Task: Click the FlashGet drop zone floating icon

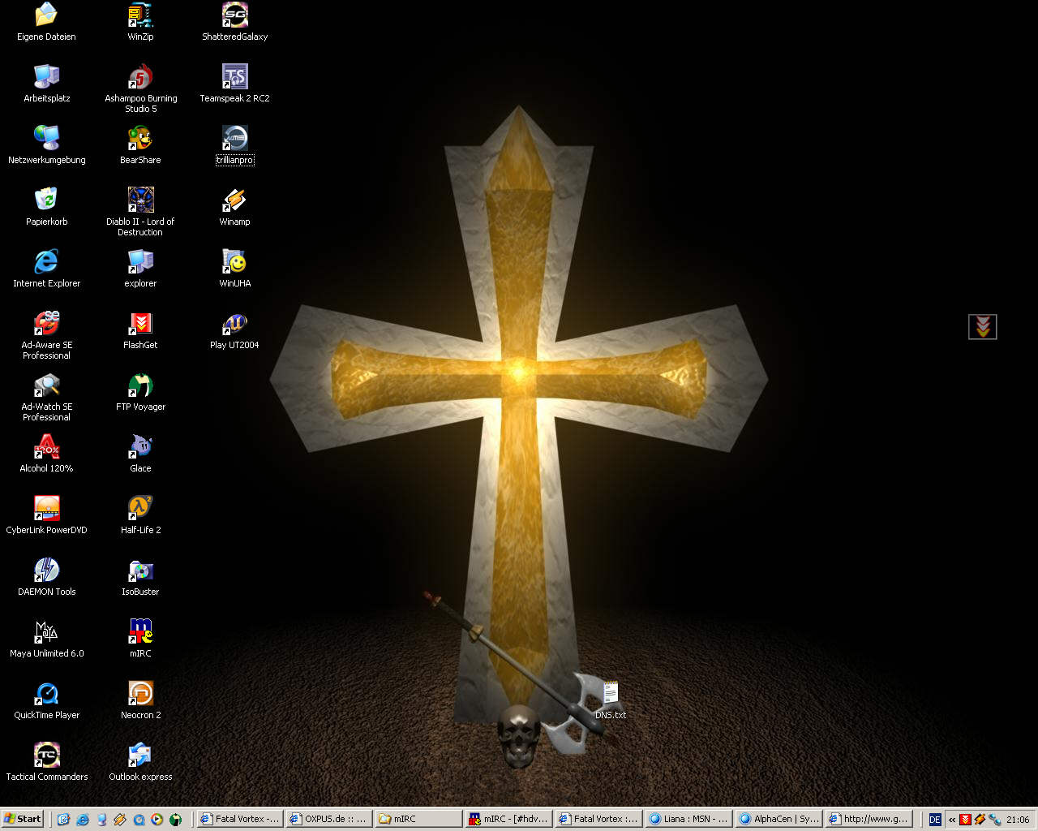Action: point(982,327)
